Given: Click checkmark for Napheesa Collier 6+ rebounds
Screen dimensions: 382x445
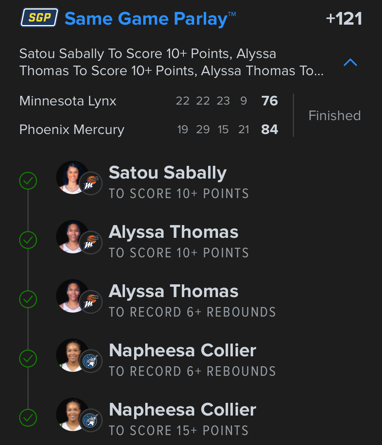Looking at the screenshot, I should coord(28,359).
